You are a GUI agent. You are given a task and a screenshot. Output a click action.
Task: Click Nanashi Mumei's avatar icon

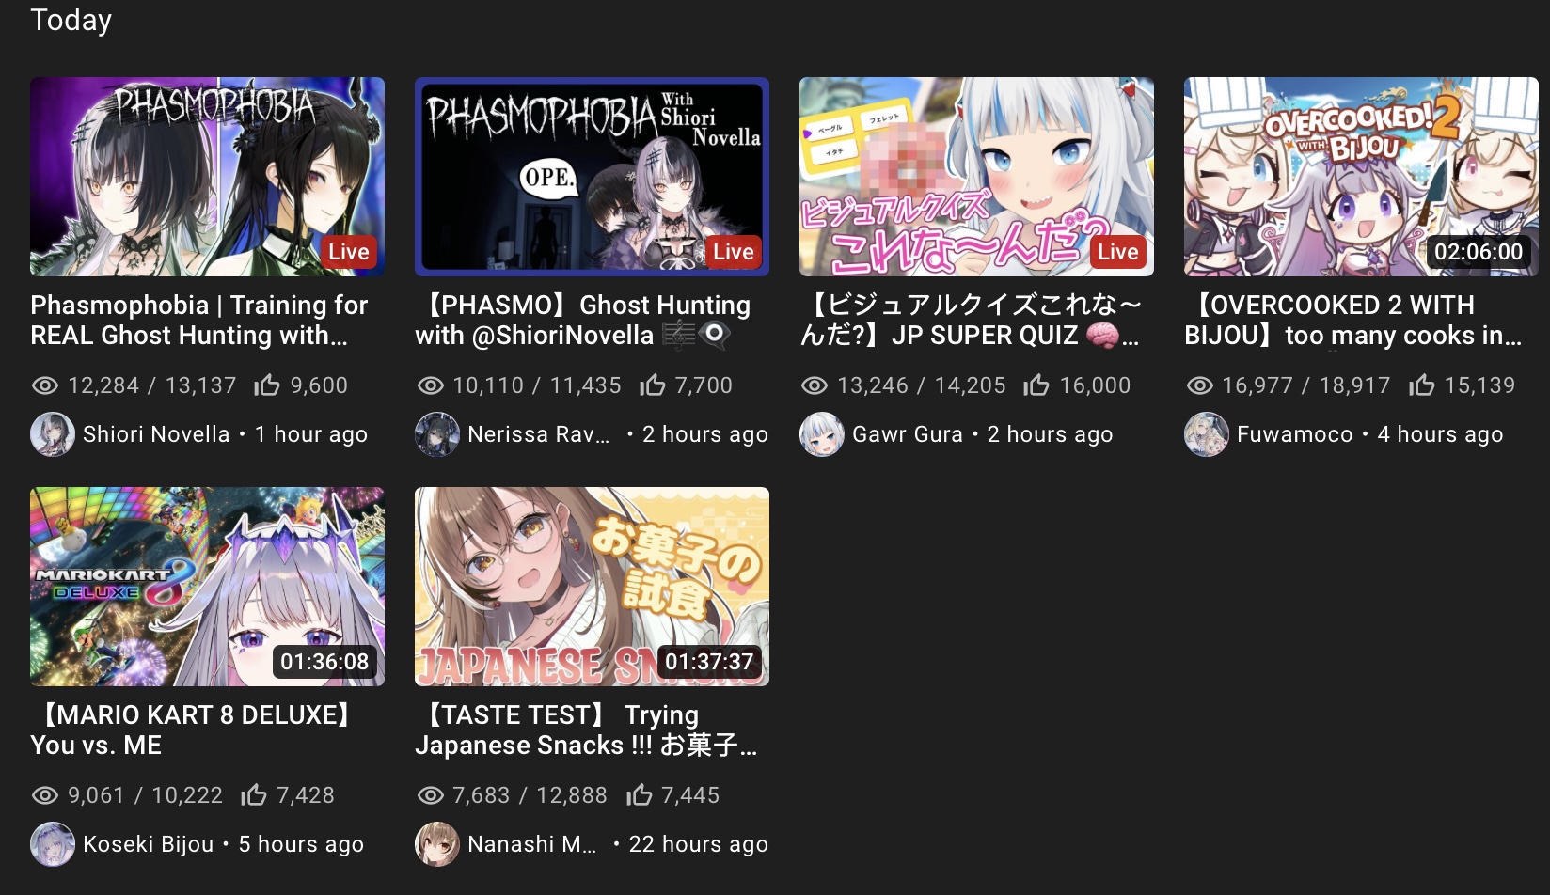[x=437, y=844]
